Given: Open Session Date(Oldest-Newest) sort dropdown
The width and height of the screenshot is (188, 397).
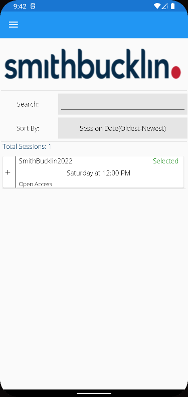Looking at the screenshot, I should coord(123,128).
